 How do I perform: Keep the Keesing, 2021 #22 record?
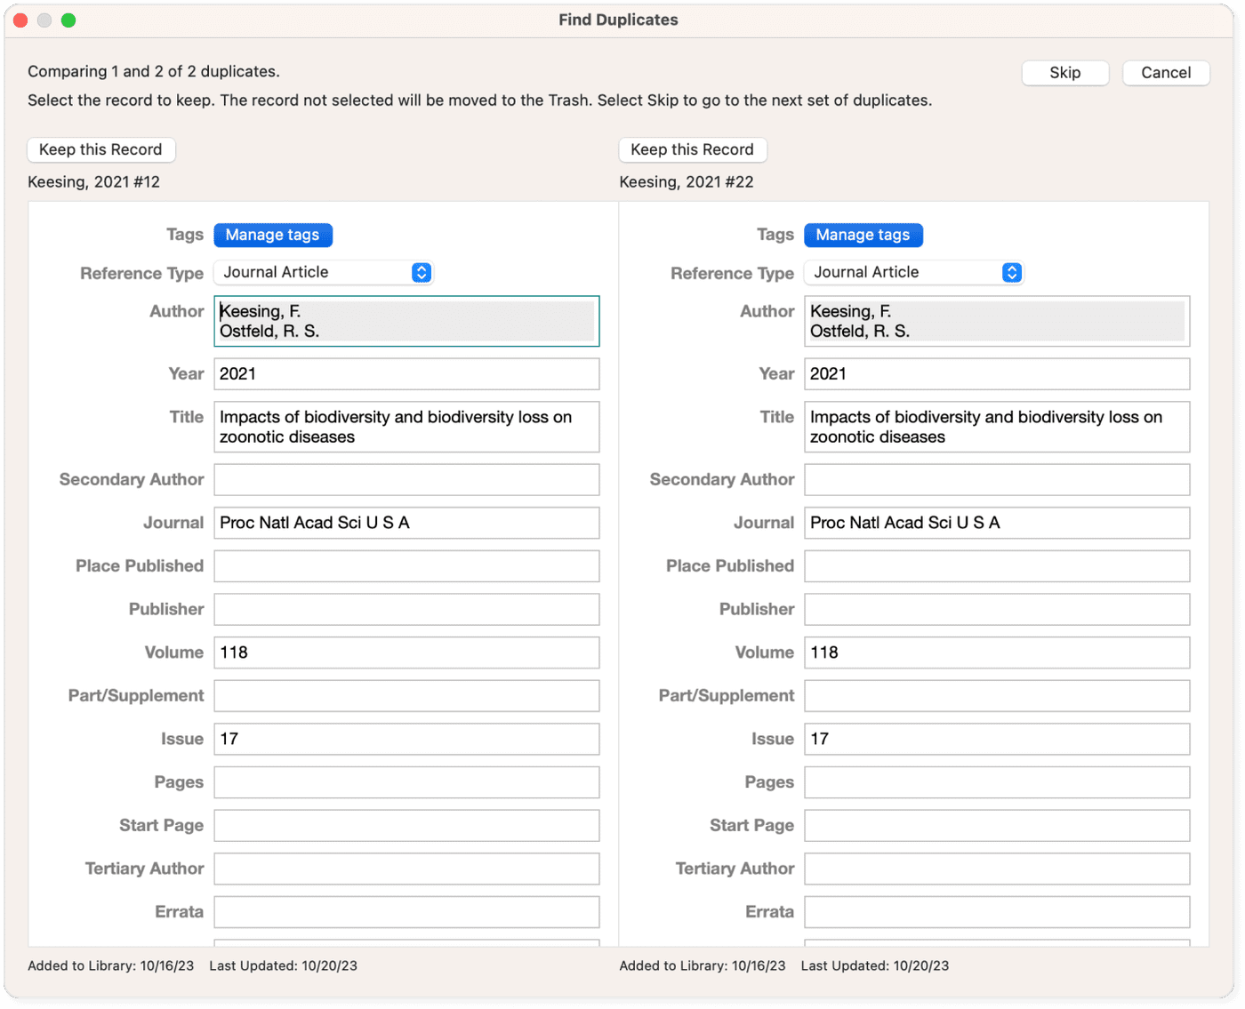click(x=692, y=149)
